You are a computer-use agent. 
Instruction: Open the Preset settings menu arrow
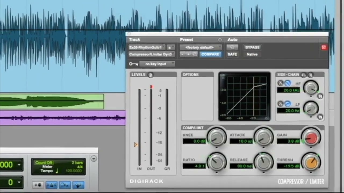[220, 40]
